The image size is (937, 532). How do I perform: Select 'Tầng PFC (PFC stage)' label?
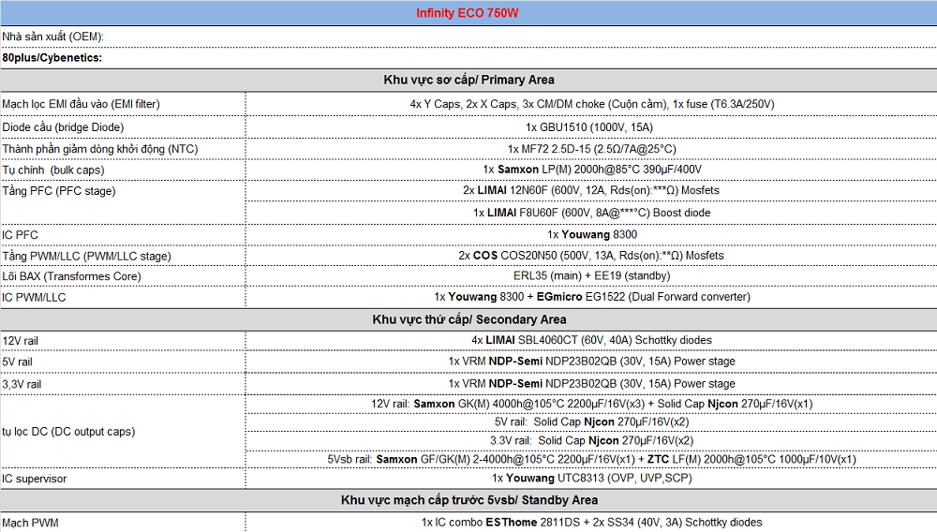pyautogui.click(x=58, y=191)
